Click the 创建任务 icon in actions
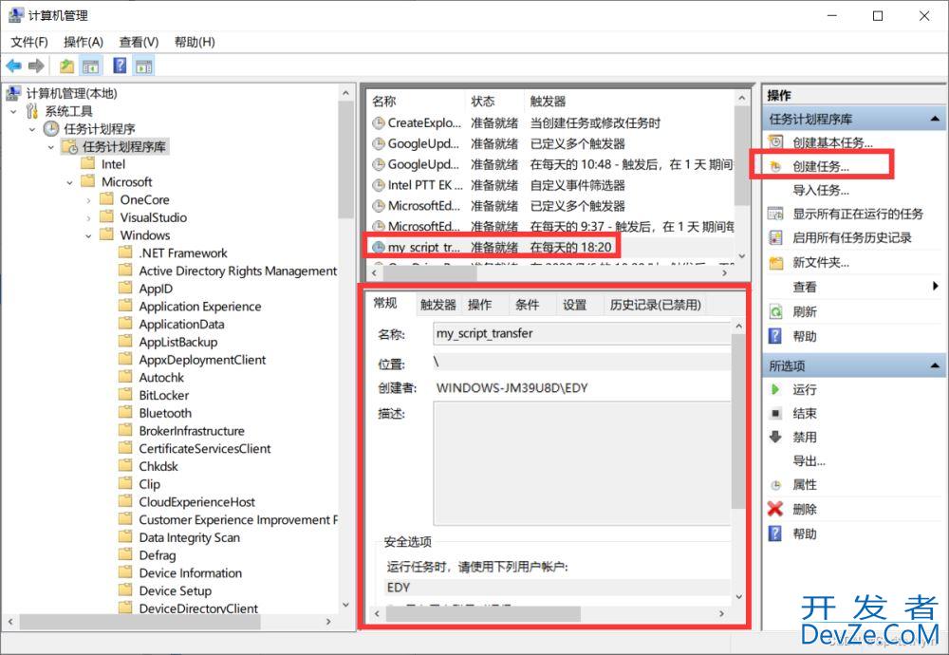This screenshot has width=949, height=655. [775, 166]
